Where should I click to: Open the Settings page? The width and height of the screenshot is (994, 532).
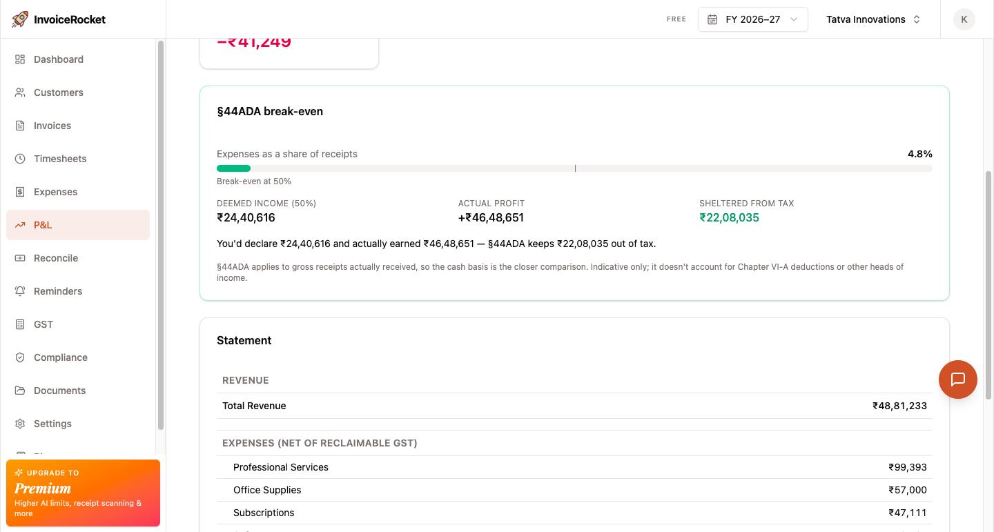tap(78, 424)
